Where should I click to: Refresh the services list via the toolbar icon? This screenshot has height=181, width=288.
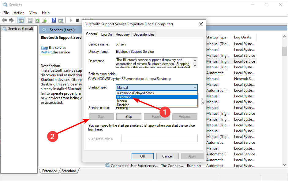coord(37,20)
